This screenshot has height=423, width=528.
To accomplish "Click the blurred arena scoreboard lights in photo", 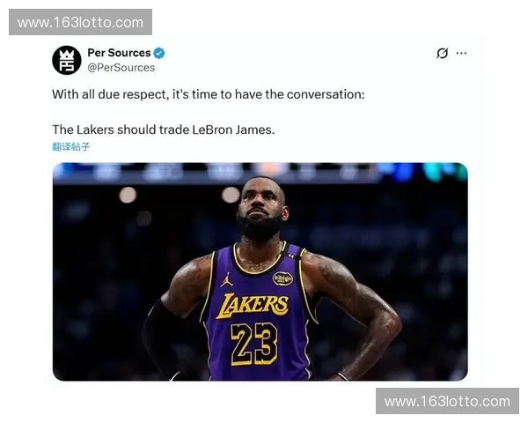I will (260, 172).
